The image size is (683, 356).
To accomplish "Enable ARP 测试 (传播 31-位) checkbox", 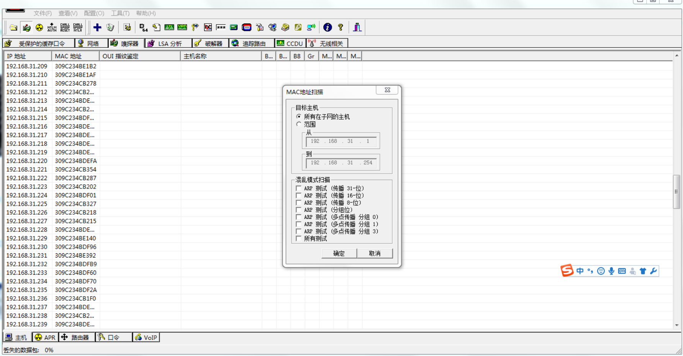I will click(x=299, y=188).
